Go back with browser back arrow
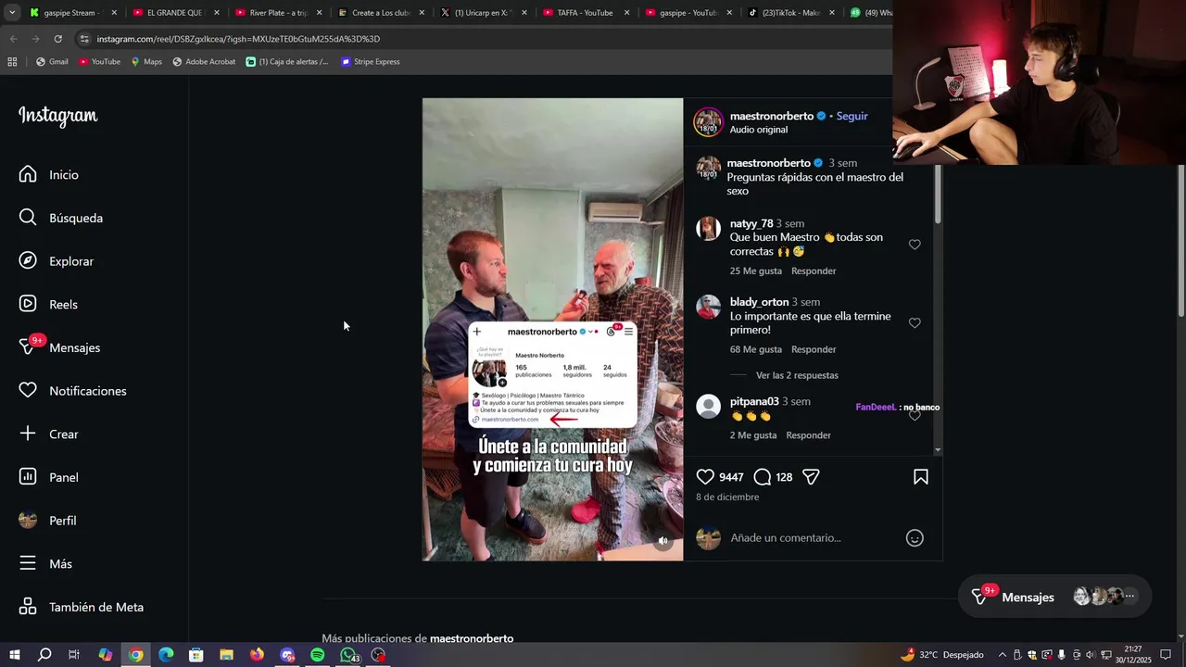Screen dimensions: 1186x667 click(13, 39)
